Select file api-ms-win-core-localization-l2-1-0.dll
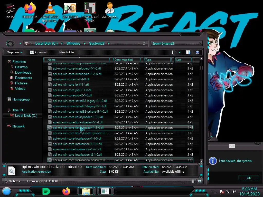Image resolution: width=263 pixels, height=197 pixels. [x=120, y=155]
